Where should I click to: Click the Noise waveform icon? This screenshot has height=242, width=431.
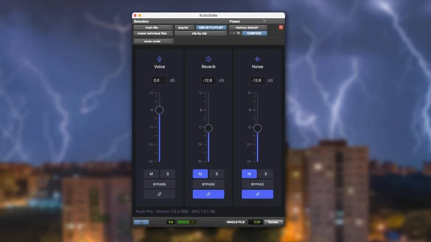click(x=257, y=59)
